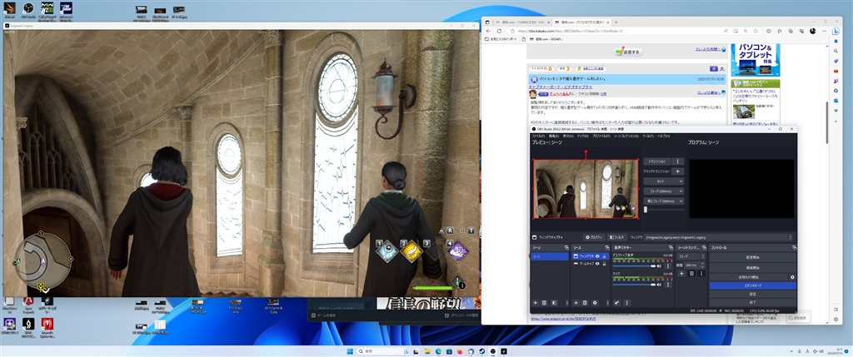853x357 pixels.
Task: Open transition options three-dot button
Action: (x=678, y=161)
